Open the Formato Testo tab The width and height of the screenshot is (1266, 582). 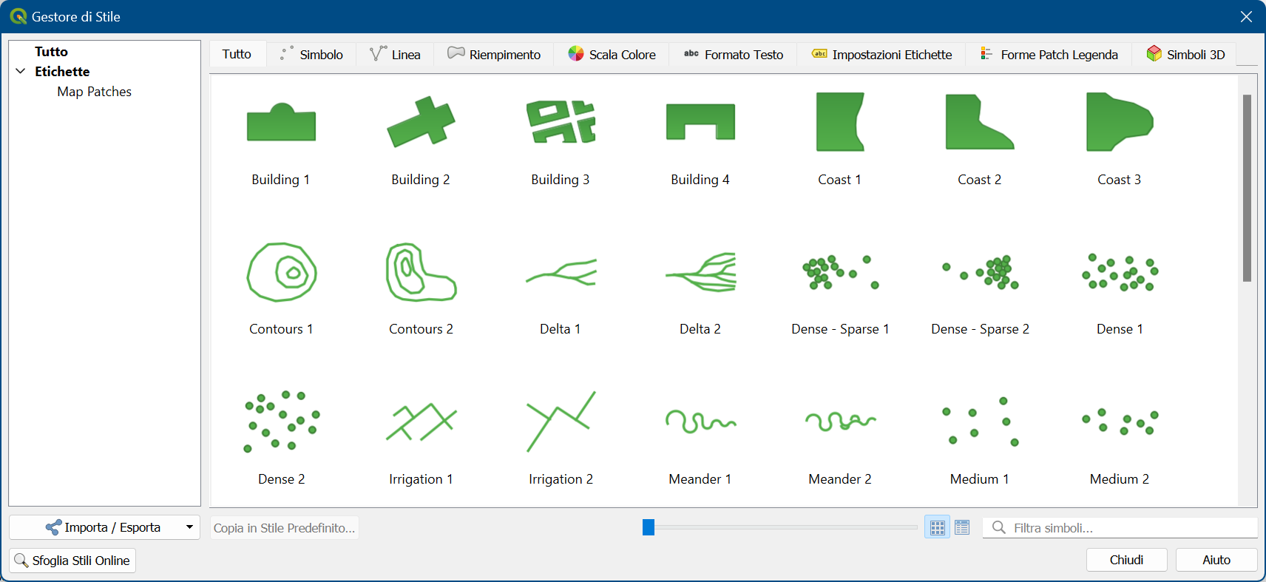click(733, 54)
